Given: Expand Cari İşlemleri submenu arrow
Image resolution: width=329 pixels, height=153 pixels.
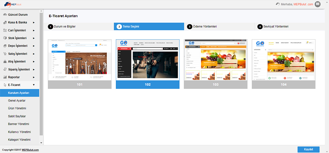Looking at the screenshot, I should pos(34,31).
